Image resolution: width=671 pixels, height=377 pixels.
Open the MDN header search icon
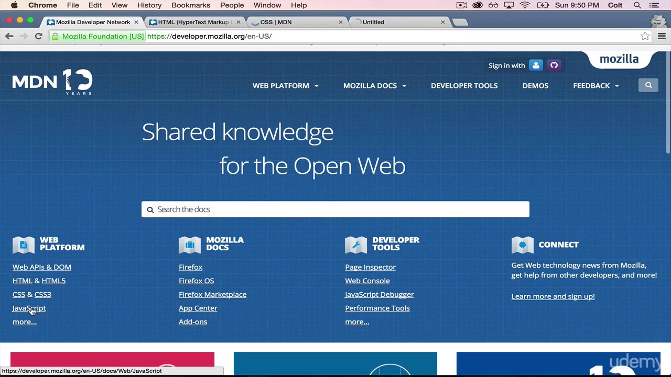click(x=648, y=85)
